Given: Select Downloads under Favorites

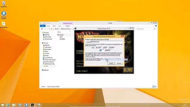Looking at the screenshot, I should [48, 37].
